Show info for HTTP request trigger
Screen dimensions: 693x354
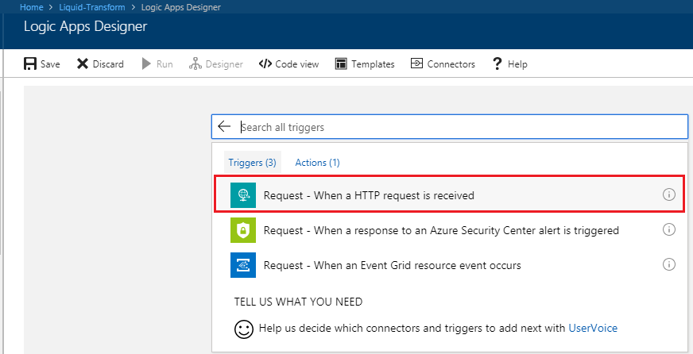tap(669, 194)
